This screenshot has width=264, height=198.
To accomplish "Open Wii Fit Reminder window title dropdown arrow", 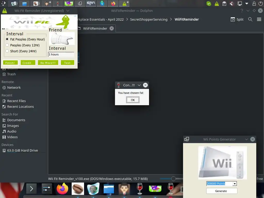I will click(68, 11).
